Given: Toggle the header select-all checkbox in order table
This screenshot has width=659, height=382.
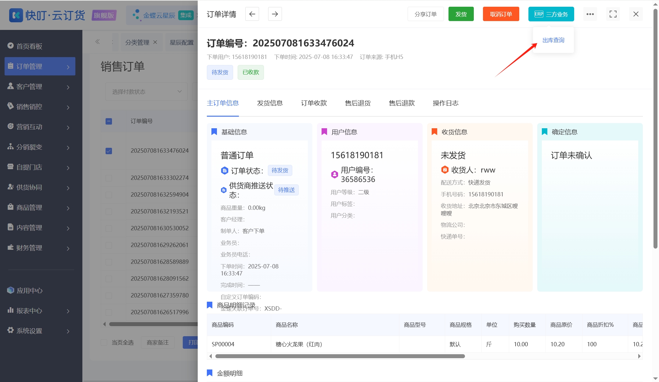Looking at the screenshot, I should 109,121.
